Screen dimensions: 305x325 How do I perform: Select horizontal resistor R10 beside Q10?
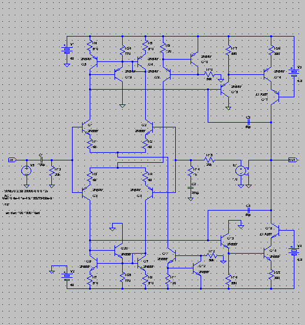tap(209, 75)
